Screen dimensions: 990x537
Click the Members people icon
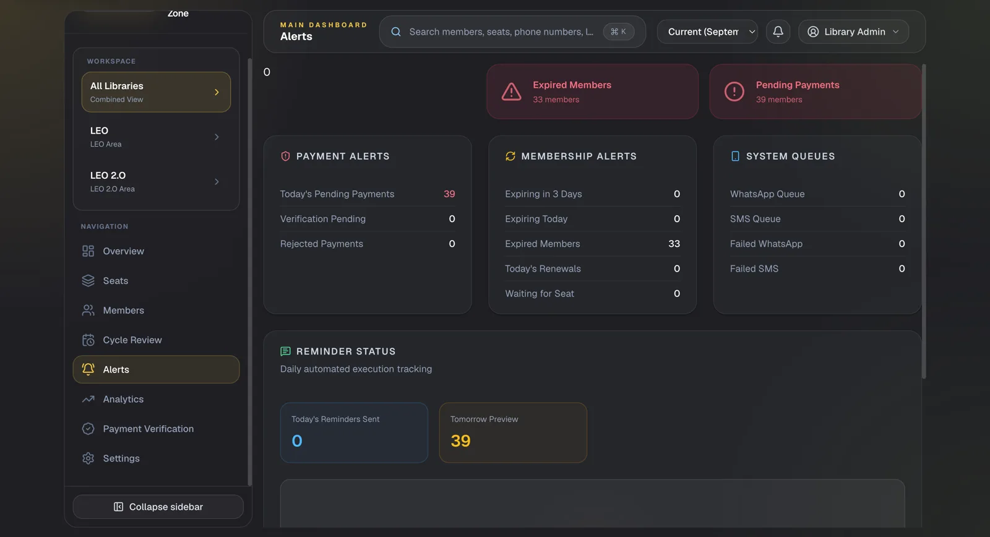[88, 311]
